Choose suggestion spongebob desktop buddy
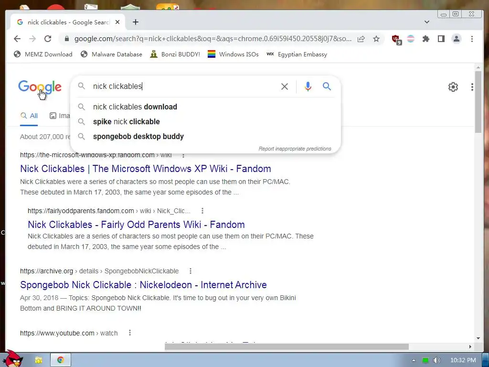Image resolution: width=489 pixels, height=367 pixels. [205, 136]
